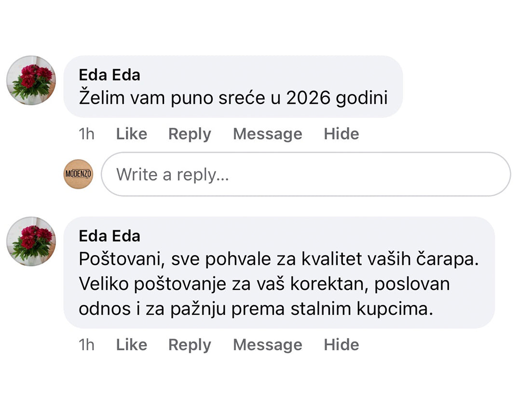Click the "Veliko poštovanje za vaš korektan" line
Image resolution: width=521 pixels, height=410 pixels.
pyautogui.click(x=264, y=284)
